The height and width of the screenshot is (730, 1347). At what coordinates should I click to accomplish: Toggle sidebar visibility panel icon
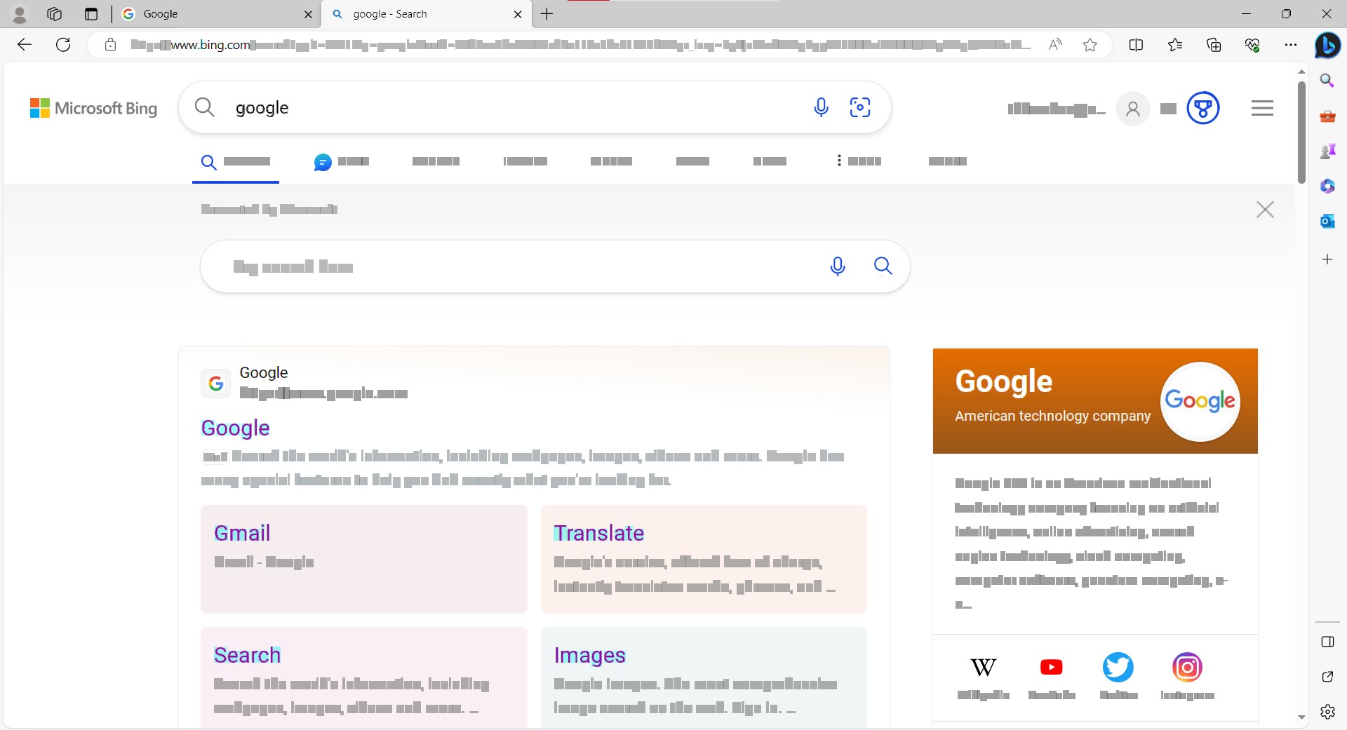click(1327, 642)
